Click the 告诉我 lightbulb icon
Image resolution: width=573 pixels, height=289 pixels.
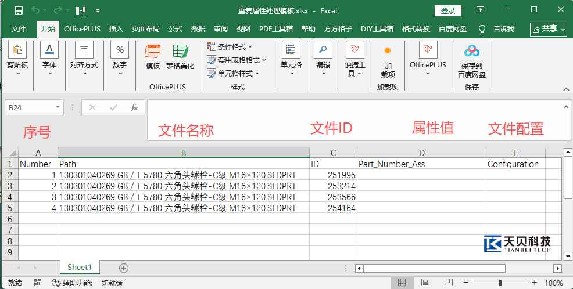click(x=482, y=29)
